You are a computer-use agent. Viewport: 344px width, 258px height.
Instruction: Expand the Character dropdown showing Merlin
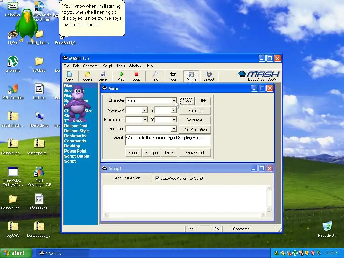[174, 101]
